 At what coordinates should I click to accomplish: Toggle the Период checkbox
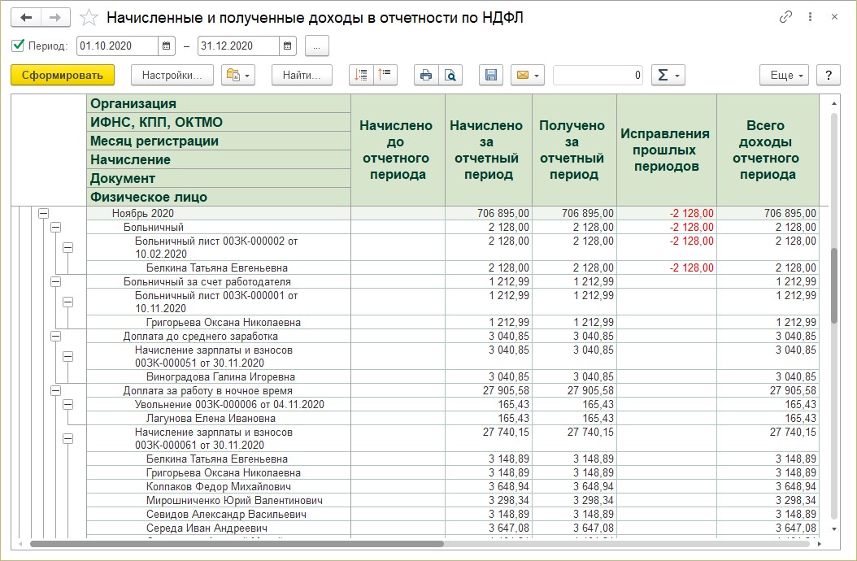click(x=18, y=46)
